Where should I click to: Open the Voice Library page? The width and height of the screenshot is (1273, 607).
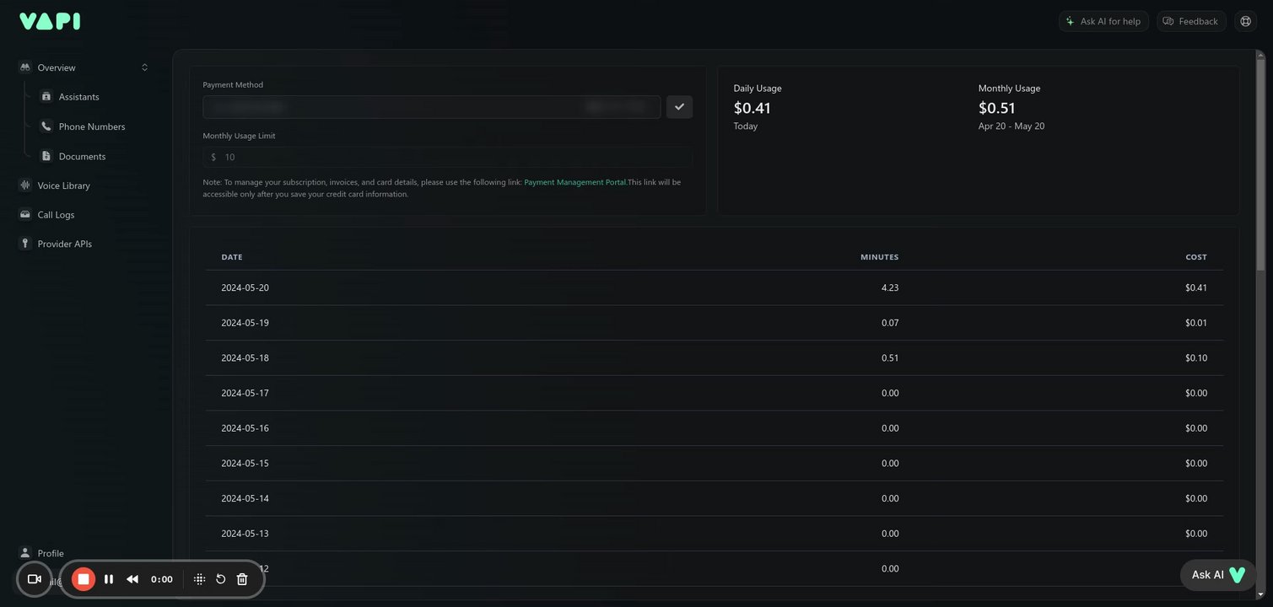[63, 185]
